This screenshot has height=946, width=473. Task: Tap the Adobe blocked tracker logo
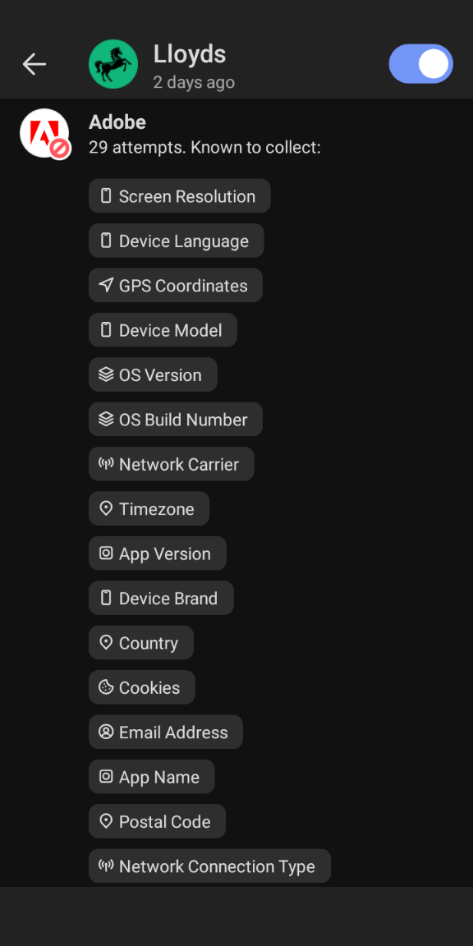point(44,133)
